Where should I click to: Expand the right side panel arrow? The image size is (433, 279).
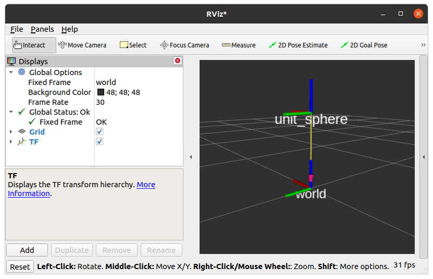[424, 157]
